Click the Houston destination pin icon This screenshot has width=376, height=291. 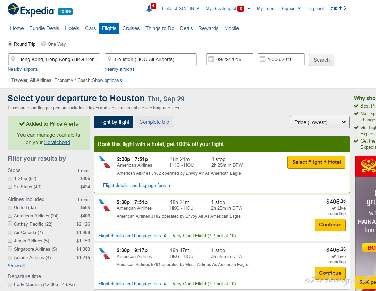(x=110, y=59)
